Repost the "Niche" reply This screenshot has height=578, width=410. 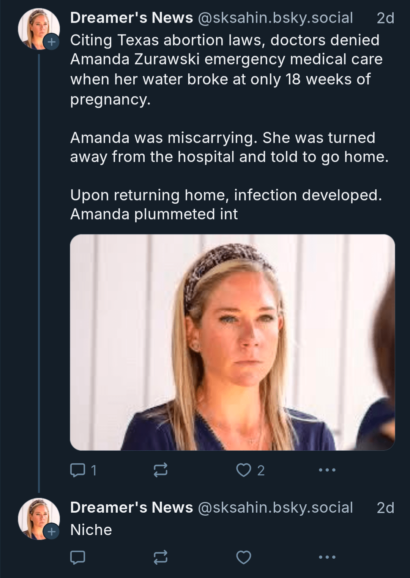pos(160,557)
